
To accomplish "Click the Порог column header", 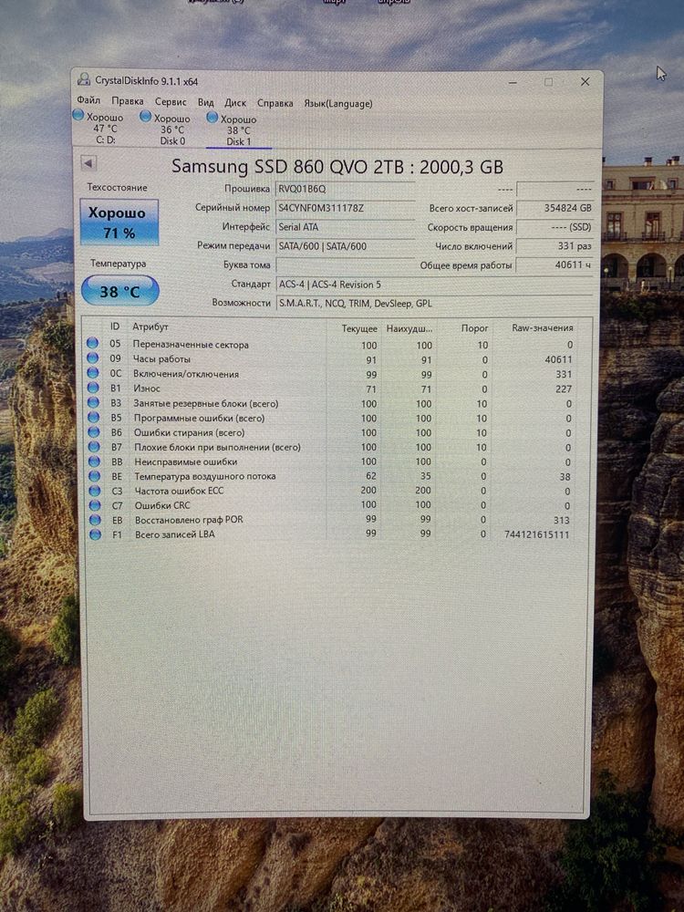I will click(474, 328).
